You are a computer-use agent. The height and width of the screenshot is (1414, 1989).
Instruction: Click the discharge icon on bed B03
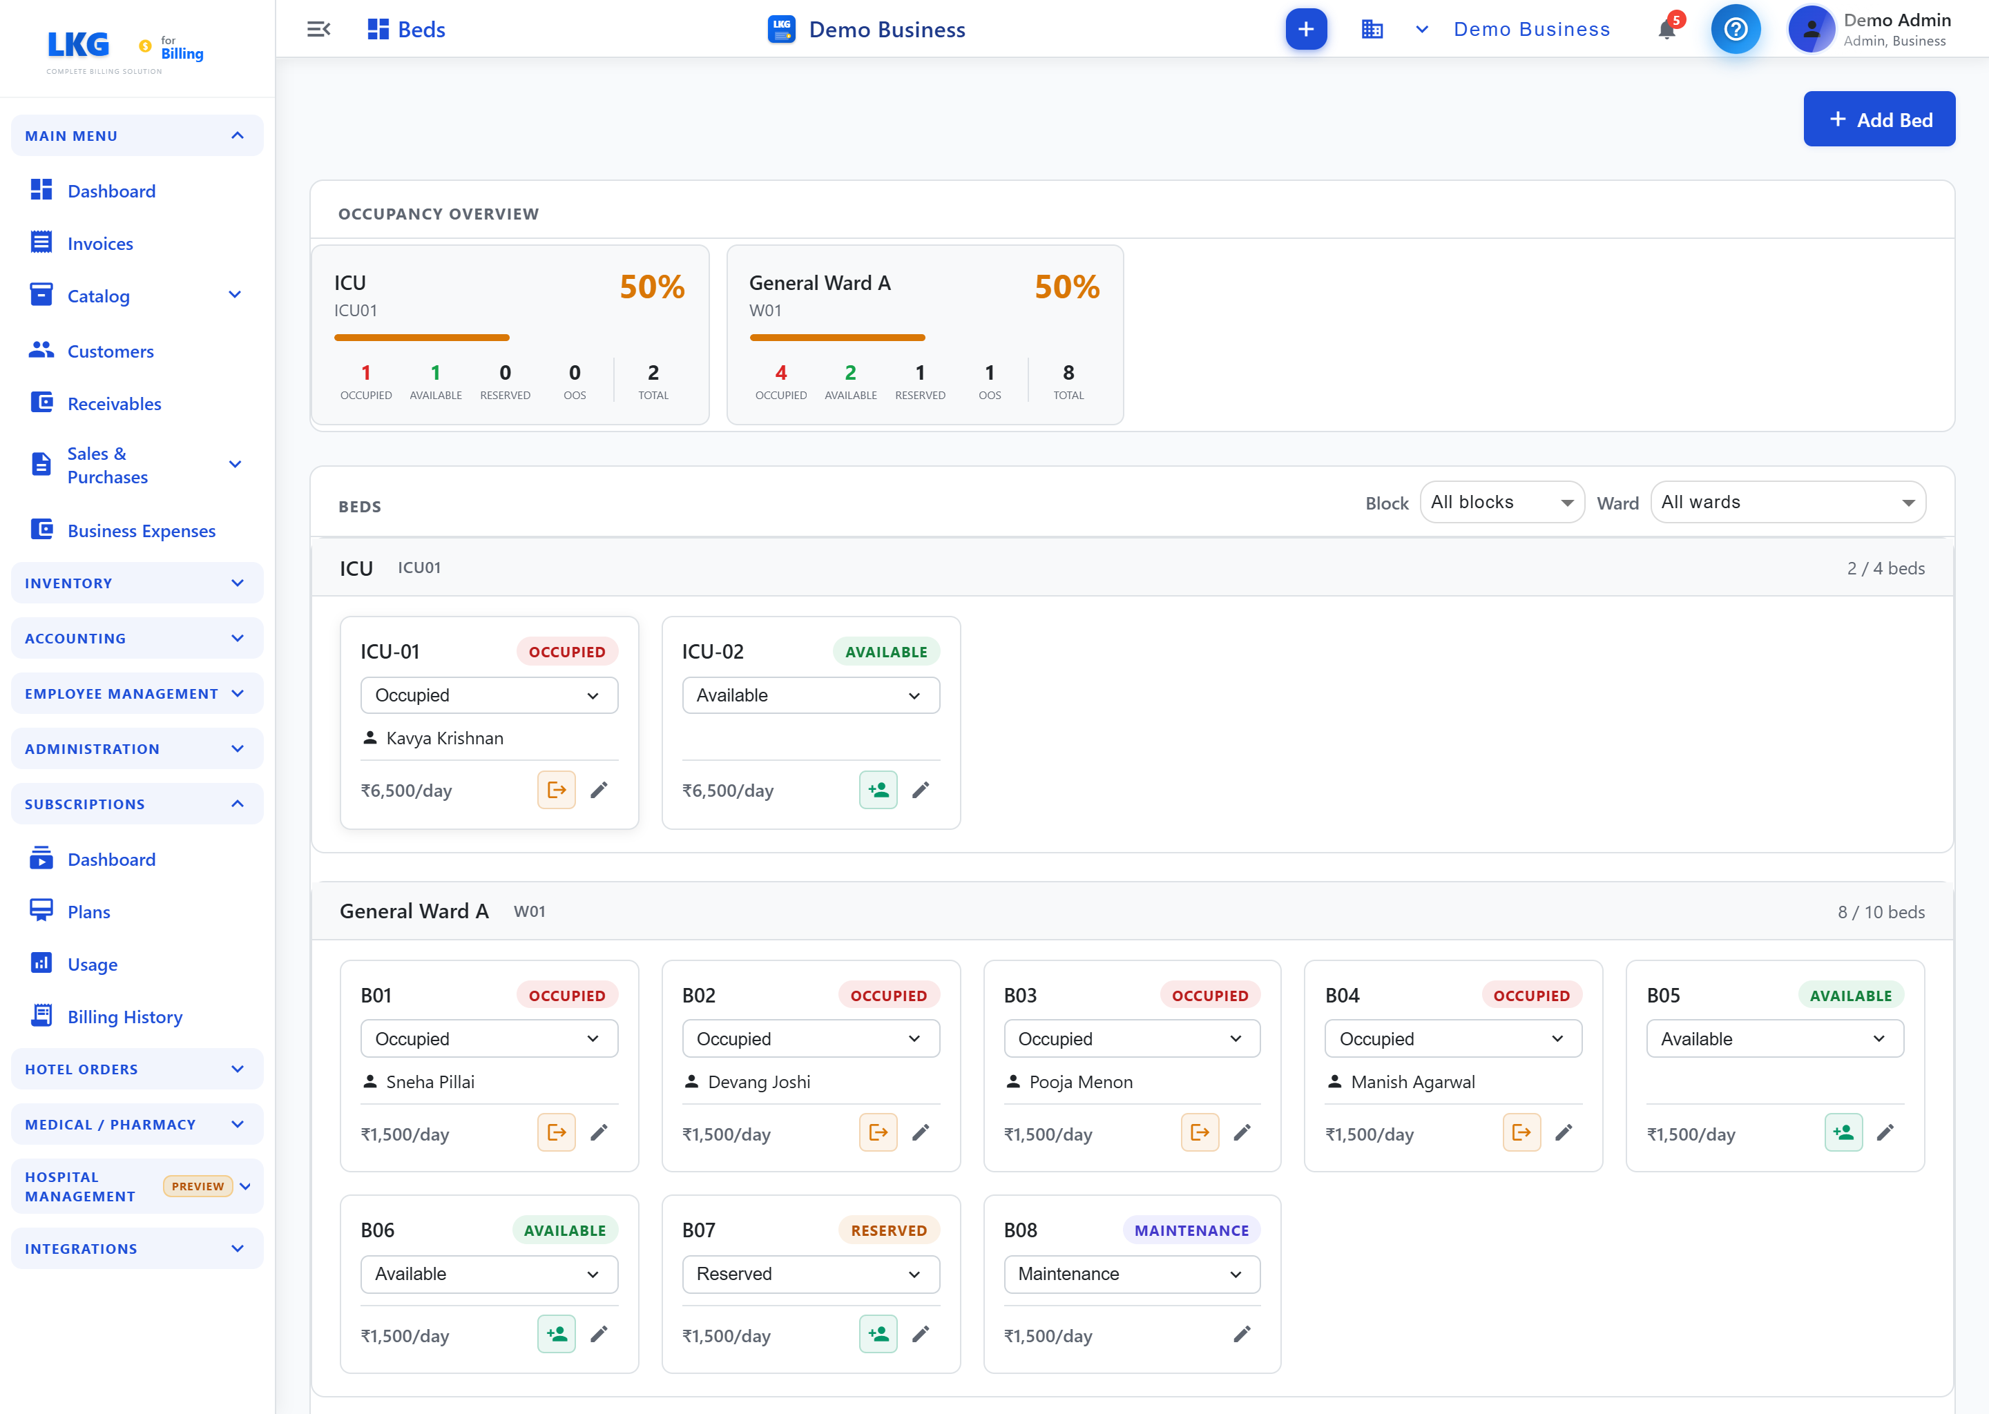pyautogui.click(x=1199, y=1133)
